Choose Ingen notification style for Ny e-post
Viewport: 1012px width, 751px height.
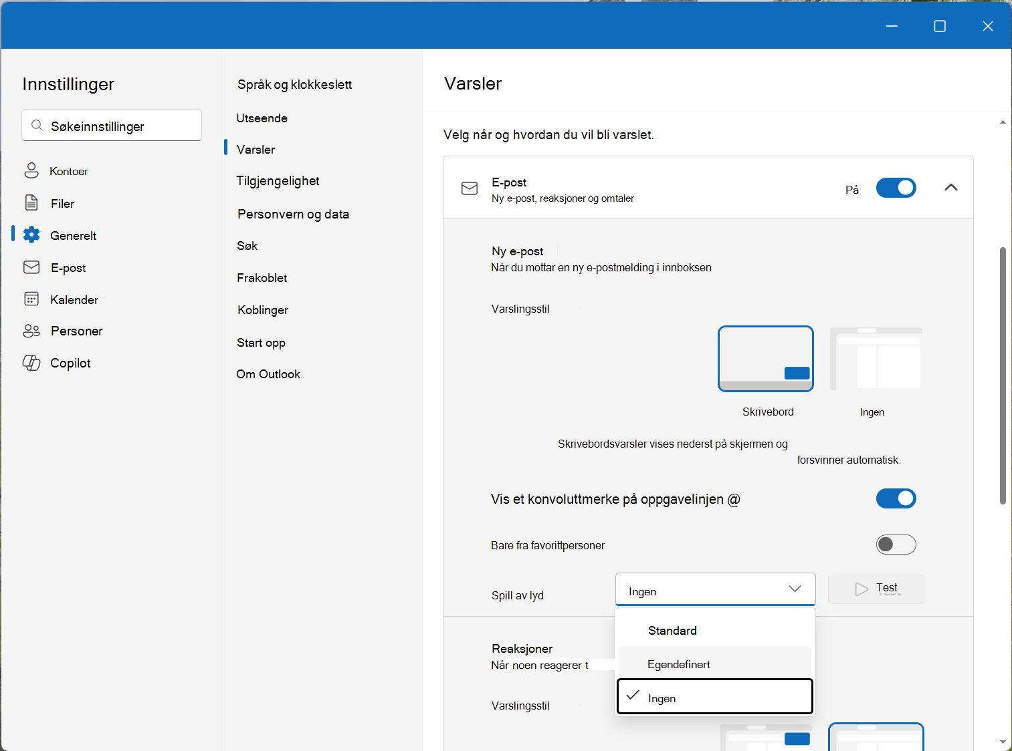[x=876, y=359]
